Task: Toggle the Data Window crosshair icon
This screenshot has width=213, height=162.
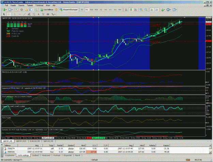Action: coord(21,10)
